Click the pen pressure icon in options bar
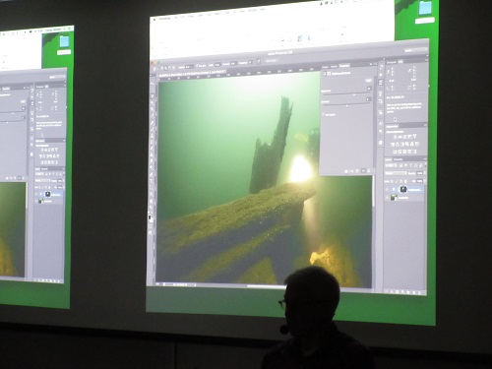This screenshot has width=492, height=369. click(x=259, y=61)
